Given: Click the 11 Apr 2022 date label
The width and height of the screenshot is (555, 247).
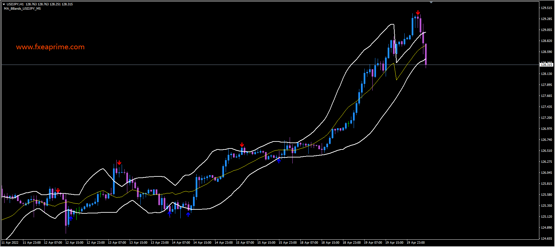Looking at the screenshot, I should coord(10,243).
